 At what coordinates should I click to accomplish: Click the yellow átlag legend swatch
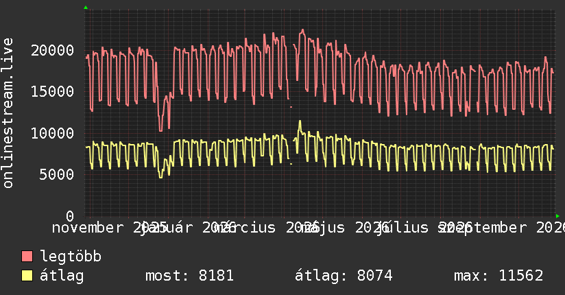coord(27,275)
